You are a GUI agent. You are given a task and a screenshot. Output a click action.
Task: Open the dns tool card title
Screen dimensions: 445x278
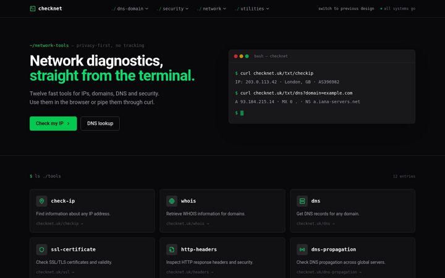click(316, 201)
